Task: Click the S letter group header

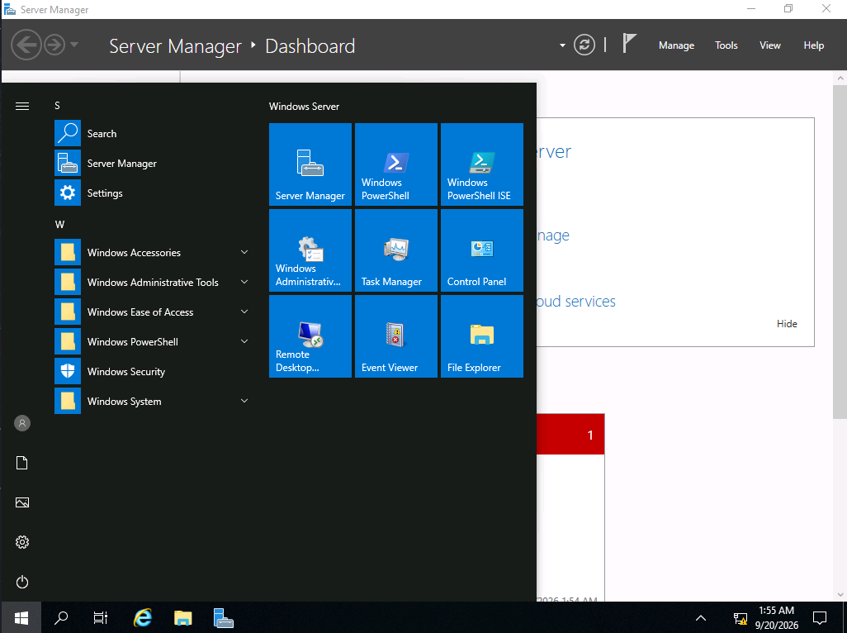Action: 57,106
